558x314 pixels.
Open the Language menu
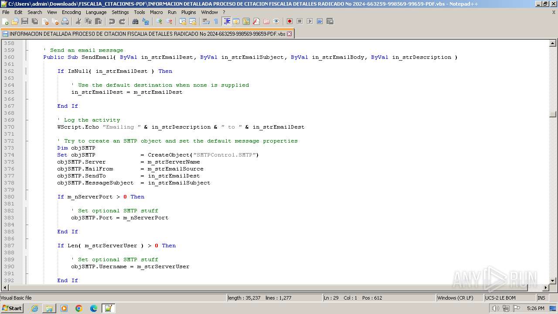96,12
